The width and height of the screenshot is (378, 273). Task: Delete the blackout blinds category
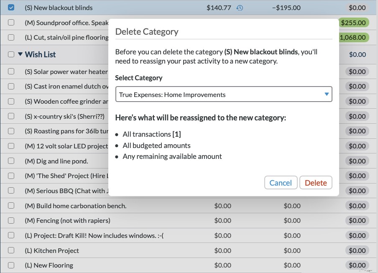point(316,182)
